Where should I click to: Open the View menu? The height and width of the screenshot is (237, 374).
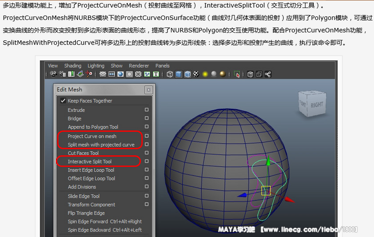[x=53, y=66]
